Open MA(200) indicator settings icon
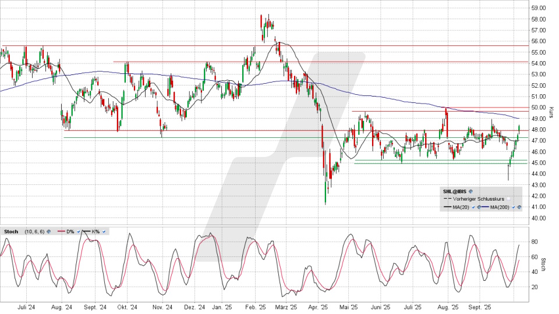 click(x=519, y=207)
